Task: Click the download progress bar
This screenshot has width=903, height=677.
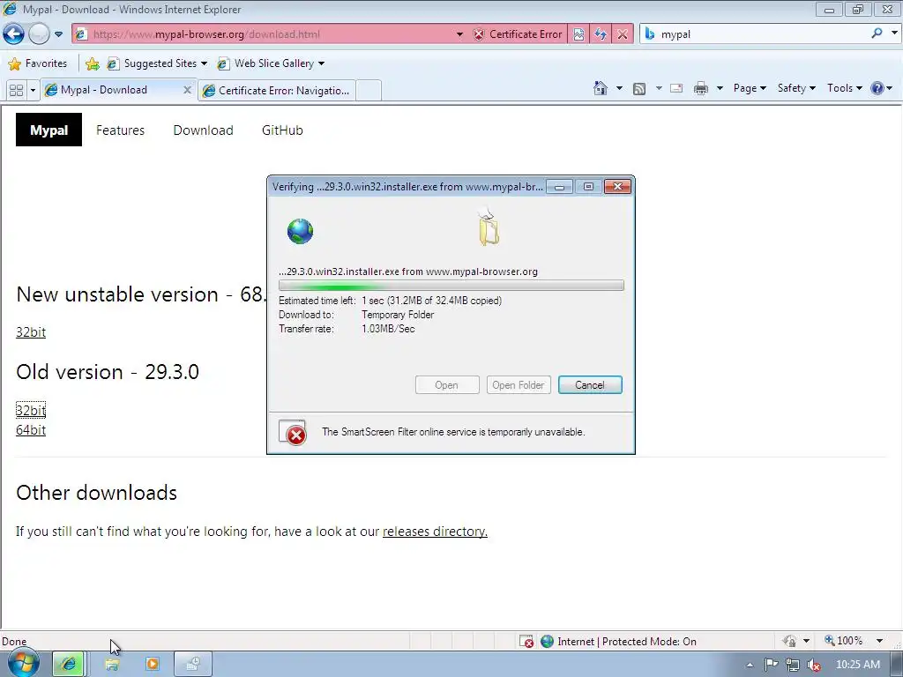Action: coord(451,286)
